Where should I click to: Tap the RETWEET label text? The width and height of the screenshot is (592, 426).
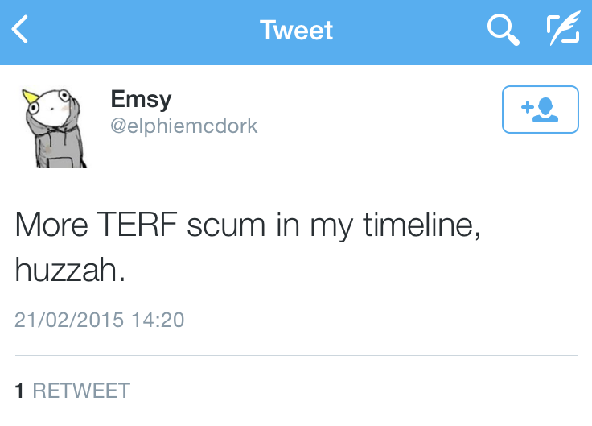pyautogui.click(x=81, y=391)
